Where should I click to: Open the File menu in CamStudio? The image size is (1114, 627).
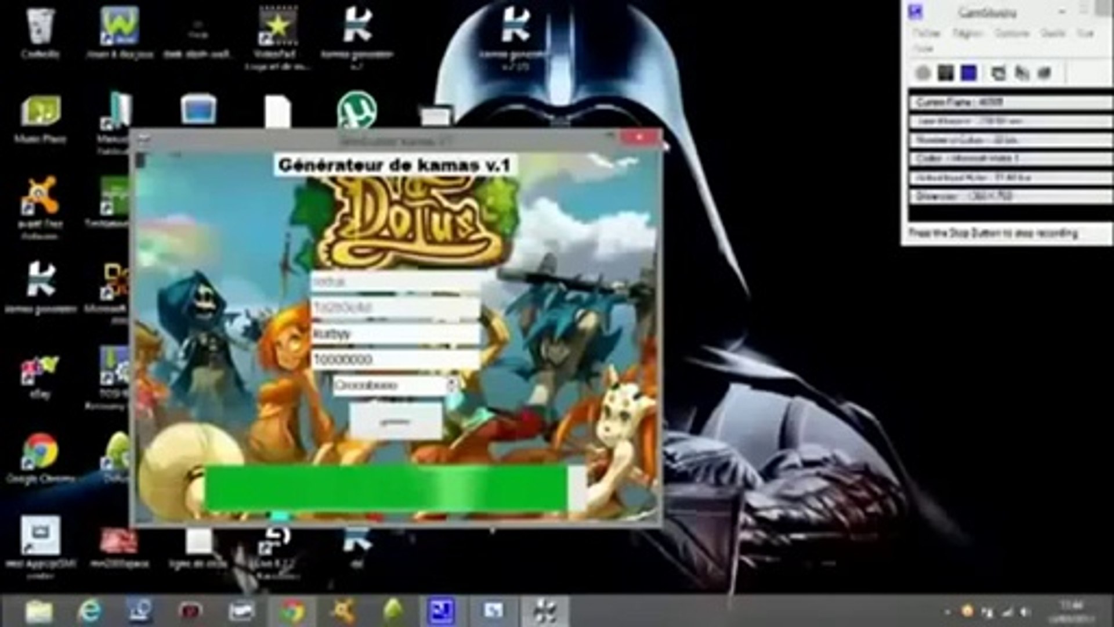click(x=927, y=33)
